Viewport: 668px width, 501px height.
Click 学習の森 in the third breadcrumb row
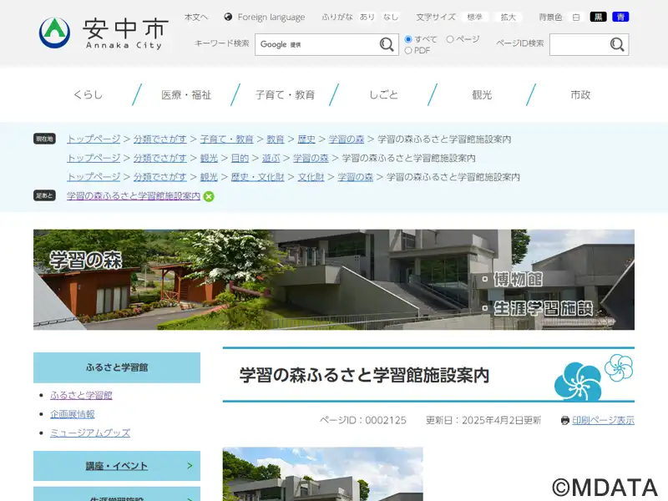point(356,177)
